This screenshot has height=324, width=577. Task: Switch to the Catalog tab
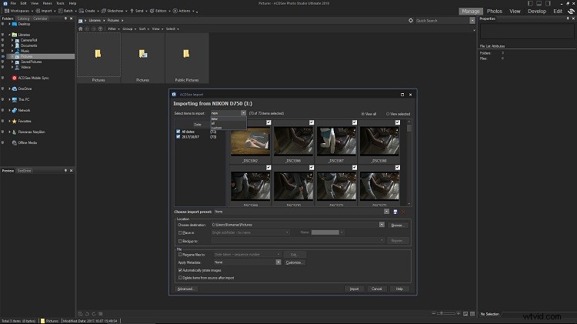pyautogui.click(x=23, y=18)
